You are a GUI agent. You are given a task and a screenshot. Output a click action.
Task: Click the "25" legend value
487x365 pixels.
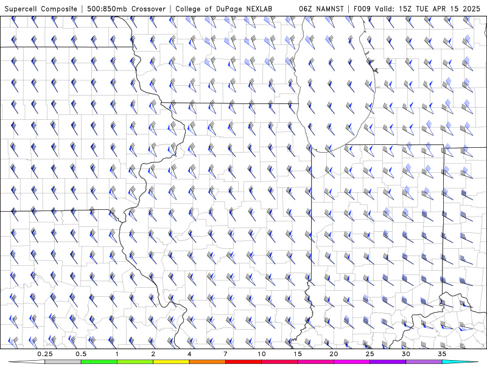click(x=370, y=354)
